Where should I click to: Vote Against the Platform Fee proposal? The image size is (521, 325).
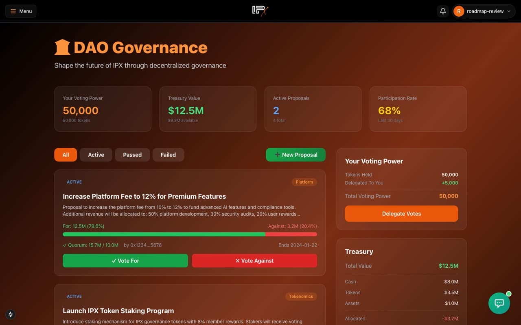(254, 261)
